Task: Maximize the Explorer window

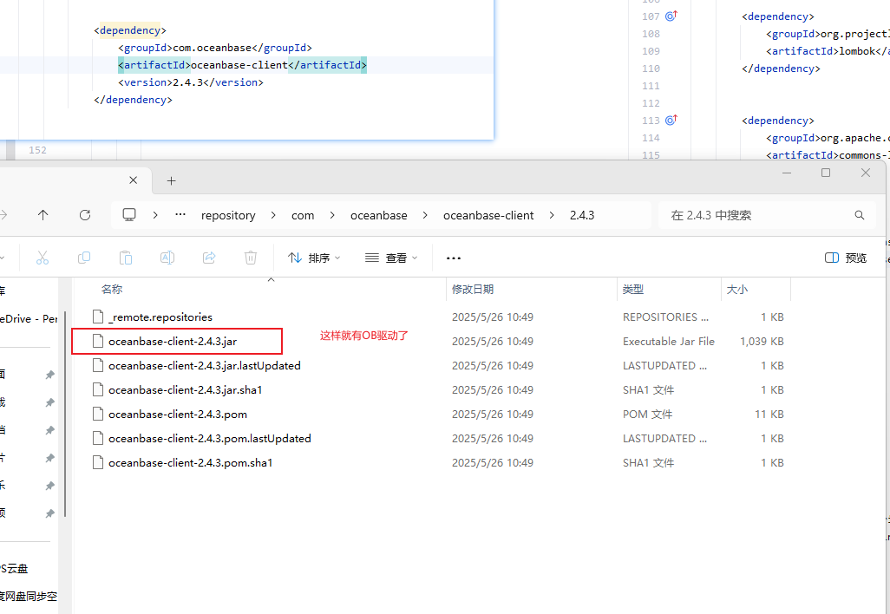Action: (x=826, y=173)
